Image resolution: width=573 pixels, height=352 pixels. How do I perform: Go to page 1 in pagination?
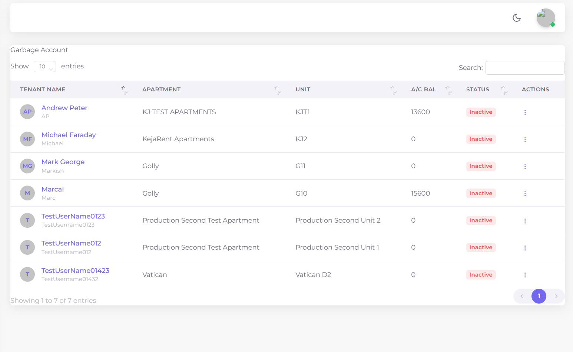click(x=539, y=296)
